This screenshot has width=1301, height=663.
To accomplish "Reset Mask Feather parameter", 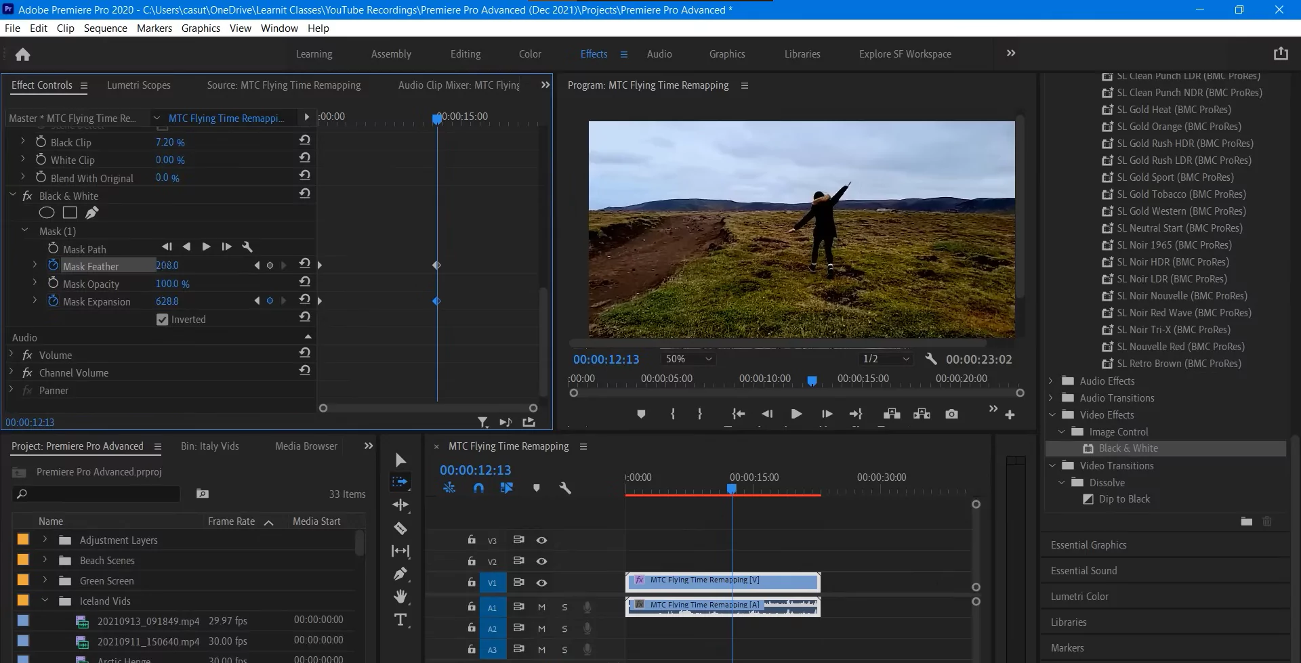I will [305, 263].
